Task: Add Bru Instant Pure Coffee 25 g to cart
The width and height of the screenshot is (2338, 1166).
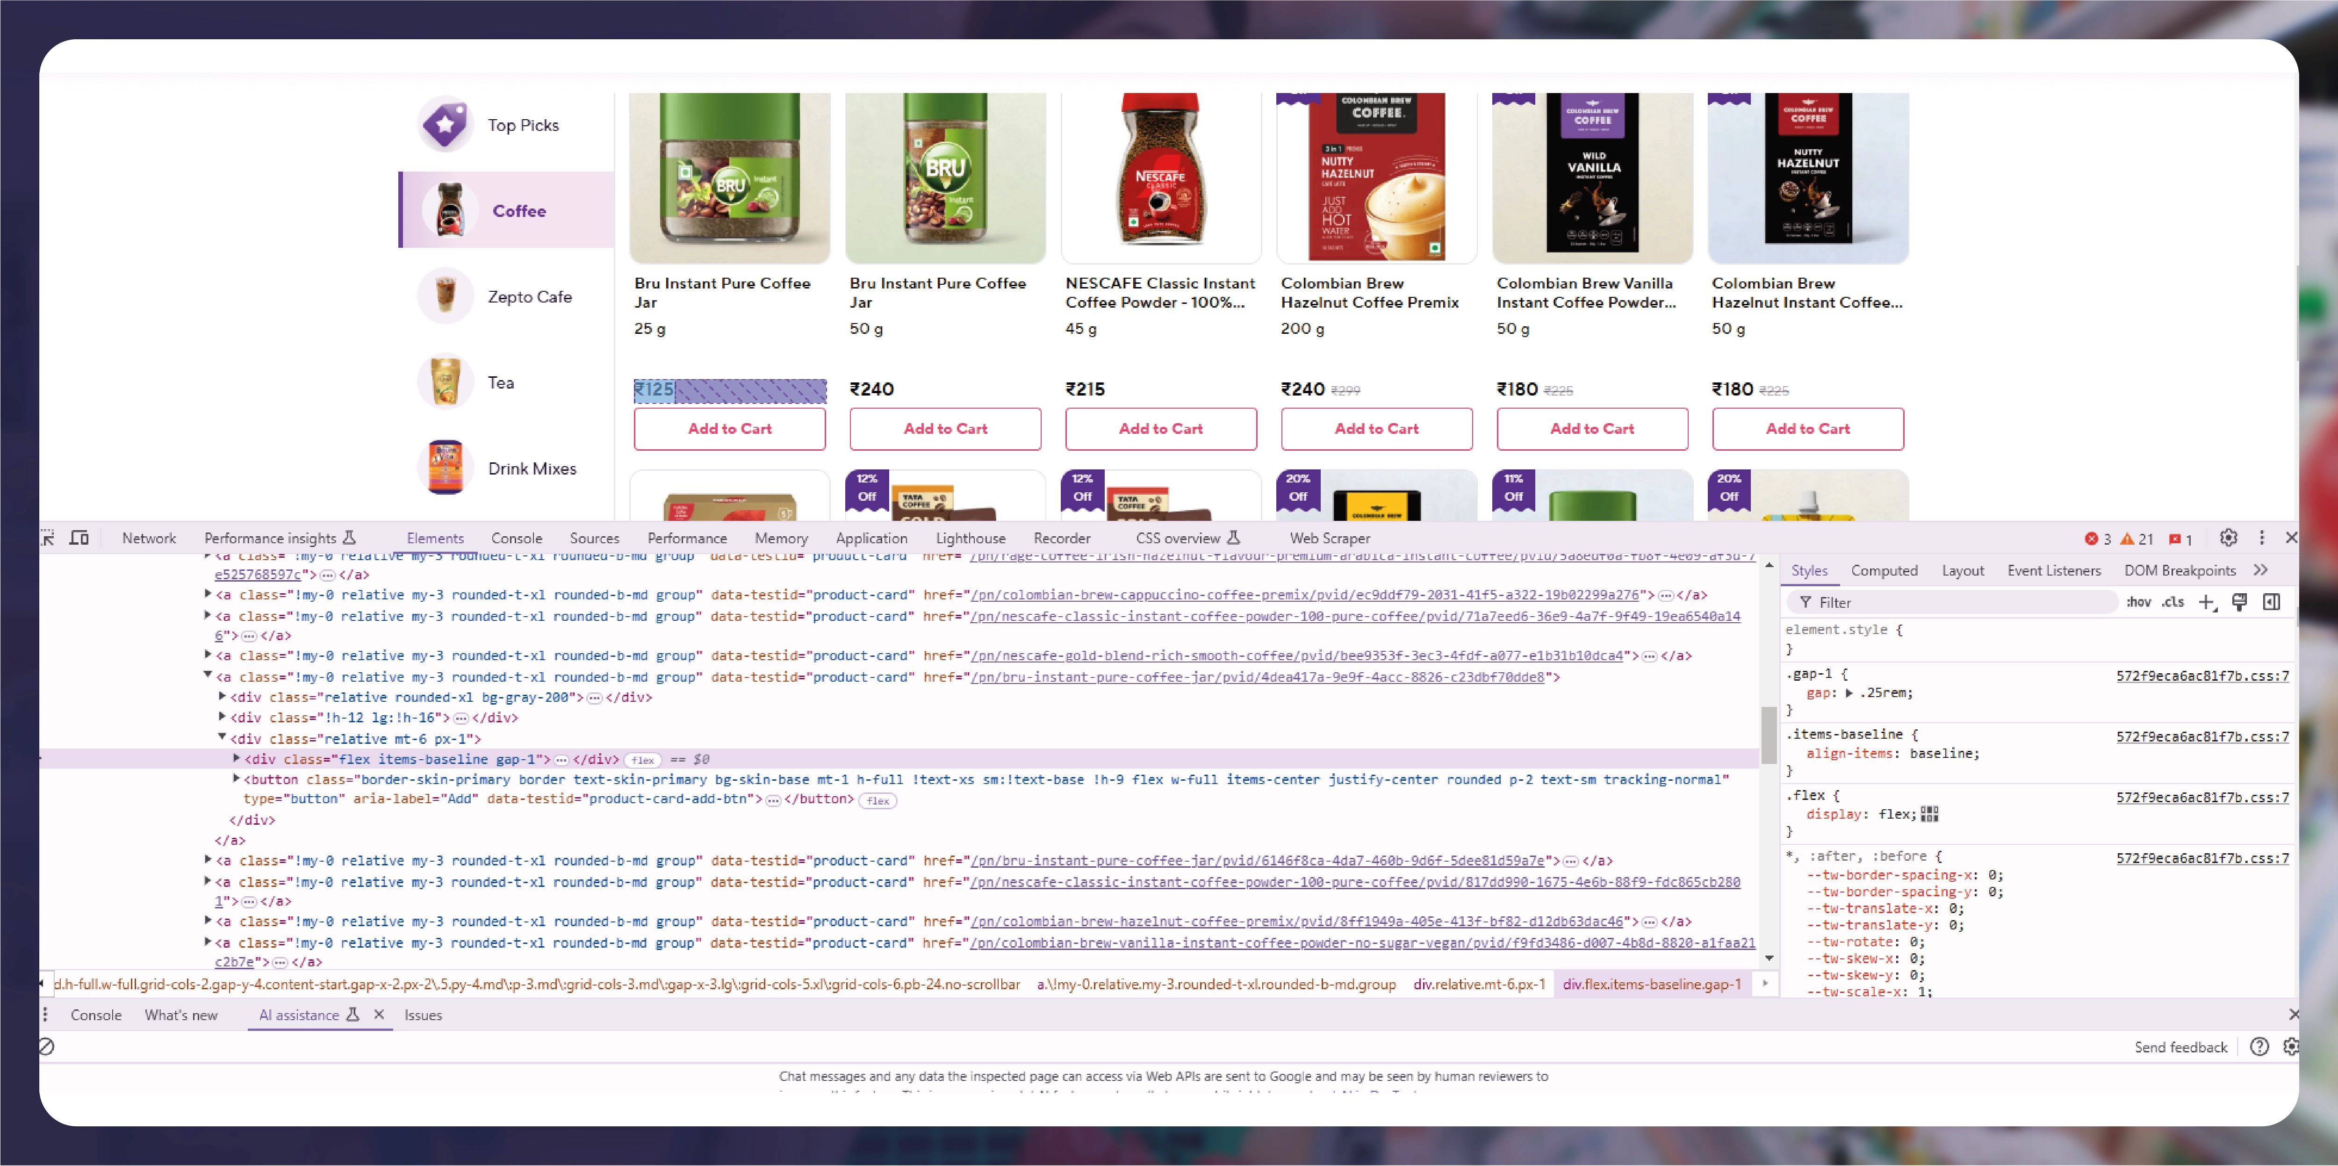Action: click(x=730, y=428)
